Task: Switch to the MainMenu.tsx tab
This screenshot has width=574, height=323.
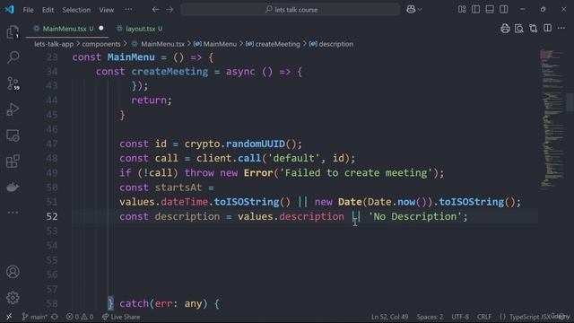Action: (65, 29)
